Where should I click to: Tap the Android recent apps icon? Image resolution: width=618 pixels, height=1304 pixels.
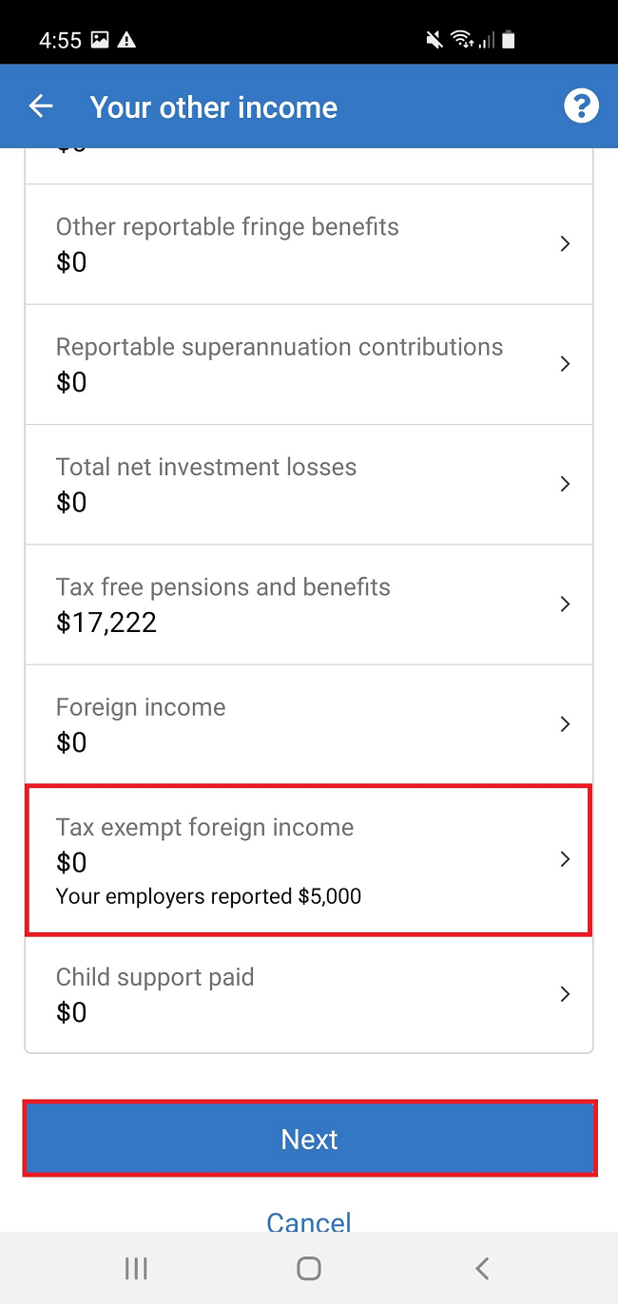click(136, 1268)
